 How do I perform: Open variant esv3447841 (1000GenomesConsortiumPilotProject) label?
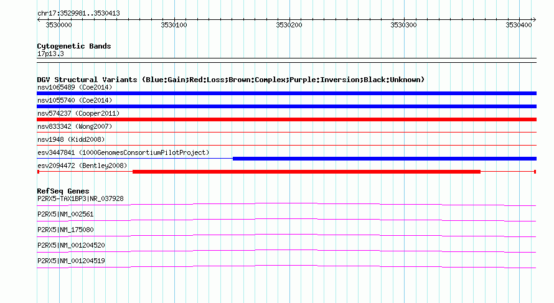123,152
